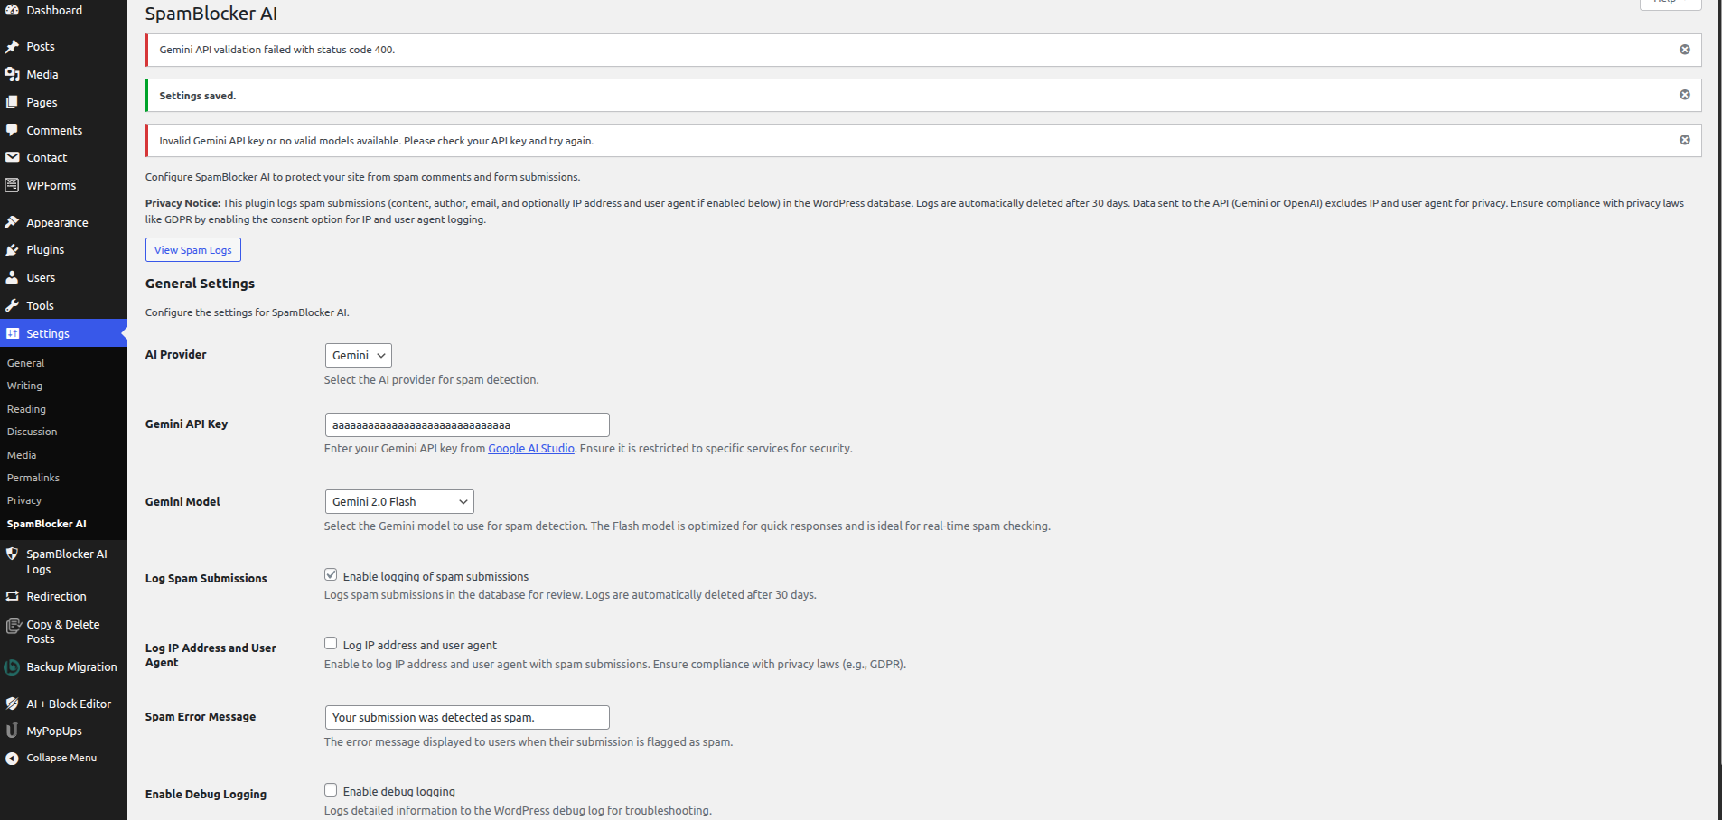Open Media settings submenu item
1722x820 pixels.
tap(22, 455)
